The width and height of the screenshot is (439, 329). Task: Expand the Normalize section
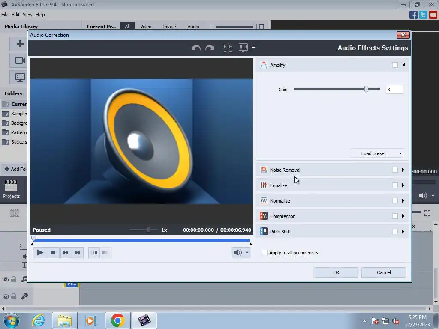[403, 200]
